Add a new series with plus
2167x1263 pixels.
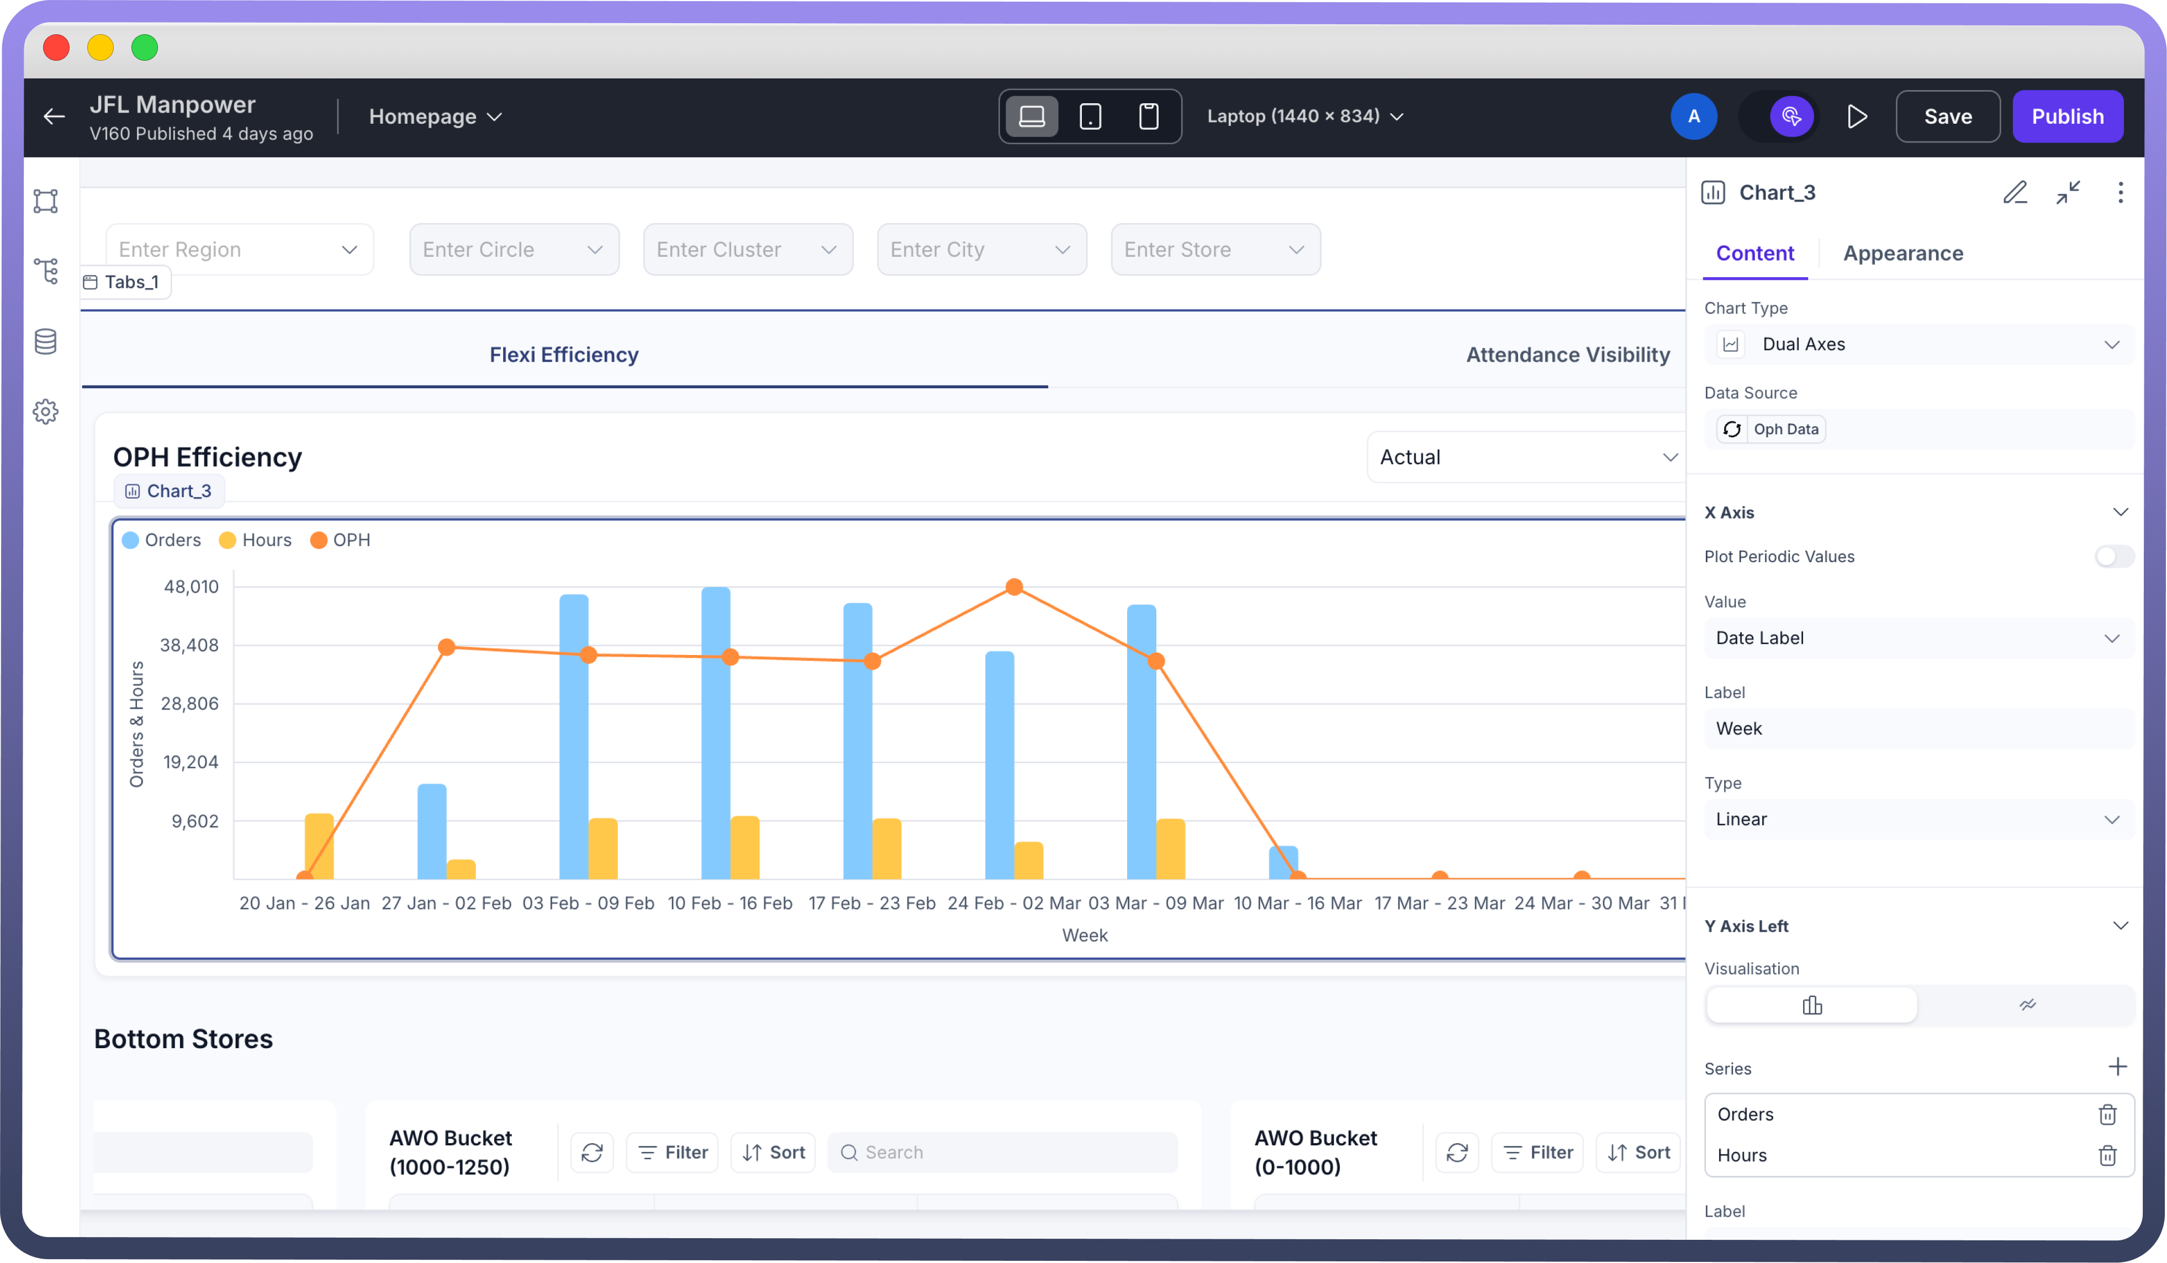(x=2117, y=1067)
